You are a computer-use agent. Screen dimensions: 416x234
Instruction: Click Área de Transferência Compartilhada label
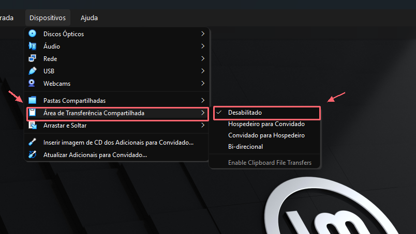(94, 113)
